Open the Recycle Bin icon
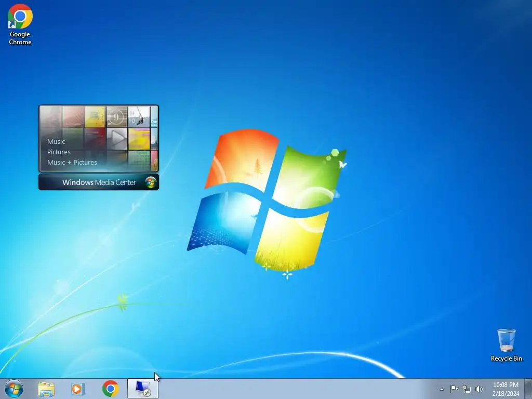The height and width of the screenshot is (399, 532). click(x=506, y=345)
